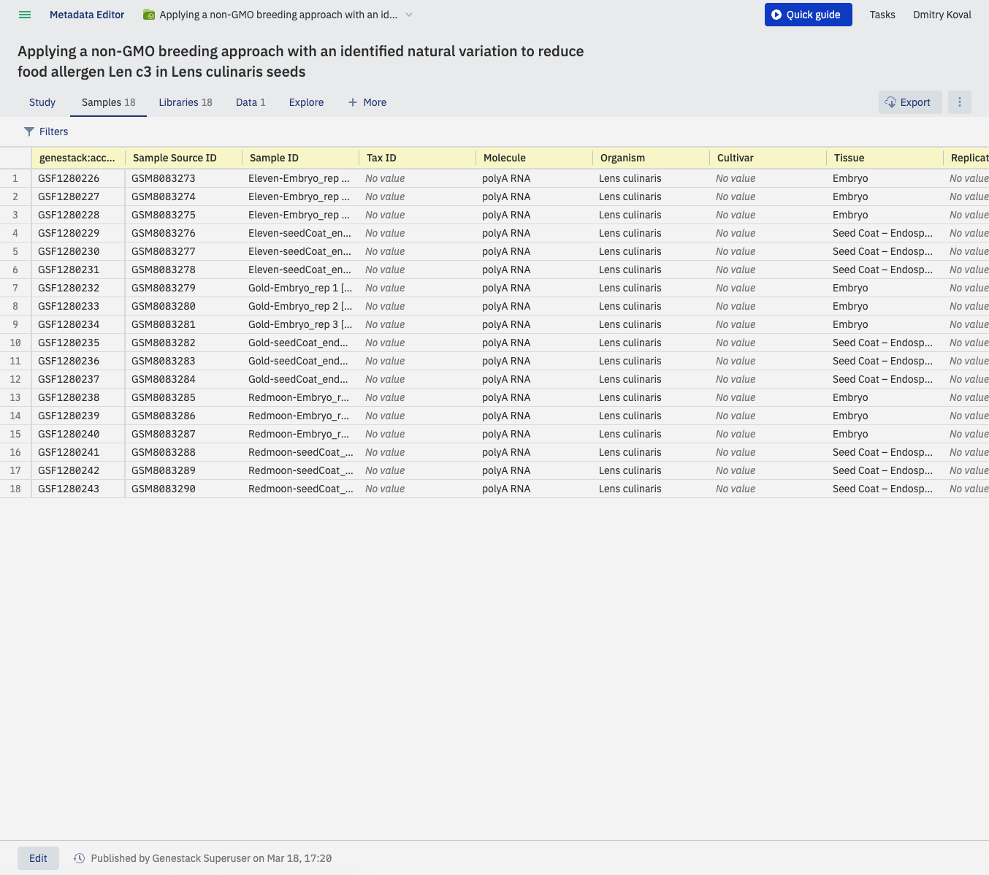Sort by the Sample Source ID column header
The image size is (989, 875).
[x=183, y=158]
